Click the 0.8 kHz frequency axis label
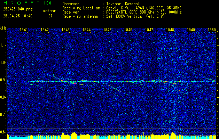The height and width of the screenshot is (139, 219). click(2, 97)
